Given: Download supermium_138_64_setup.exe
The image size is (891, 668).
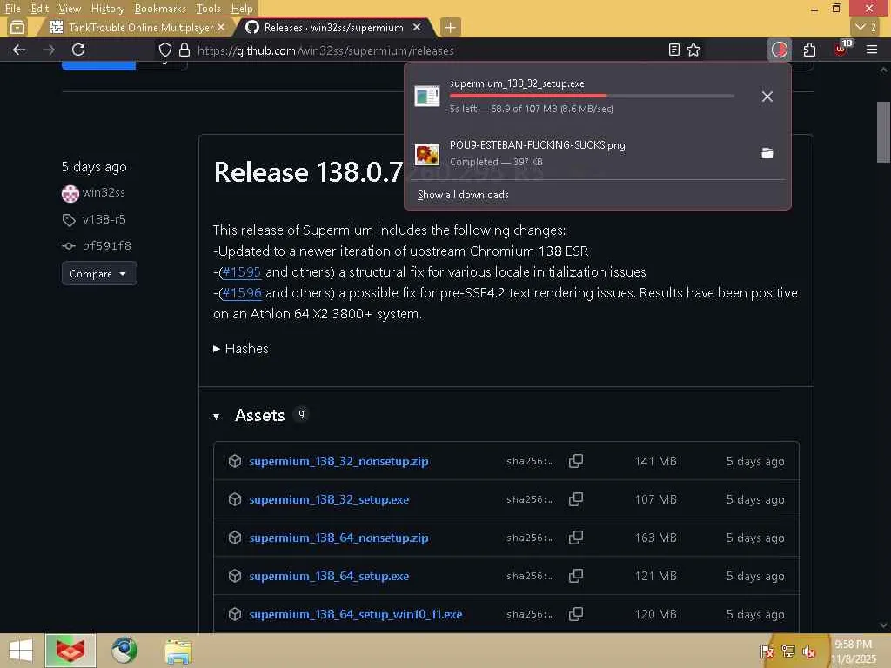Looking at the screenshot, I should click(x=329, y=576).
